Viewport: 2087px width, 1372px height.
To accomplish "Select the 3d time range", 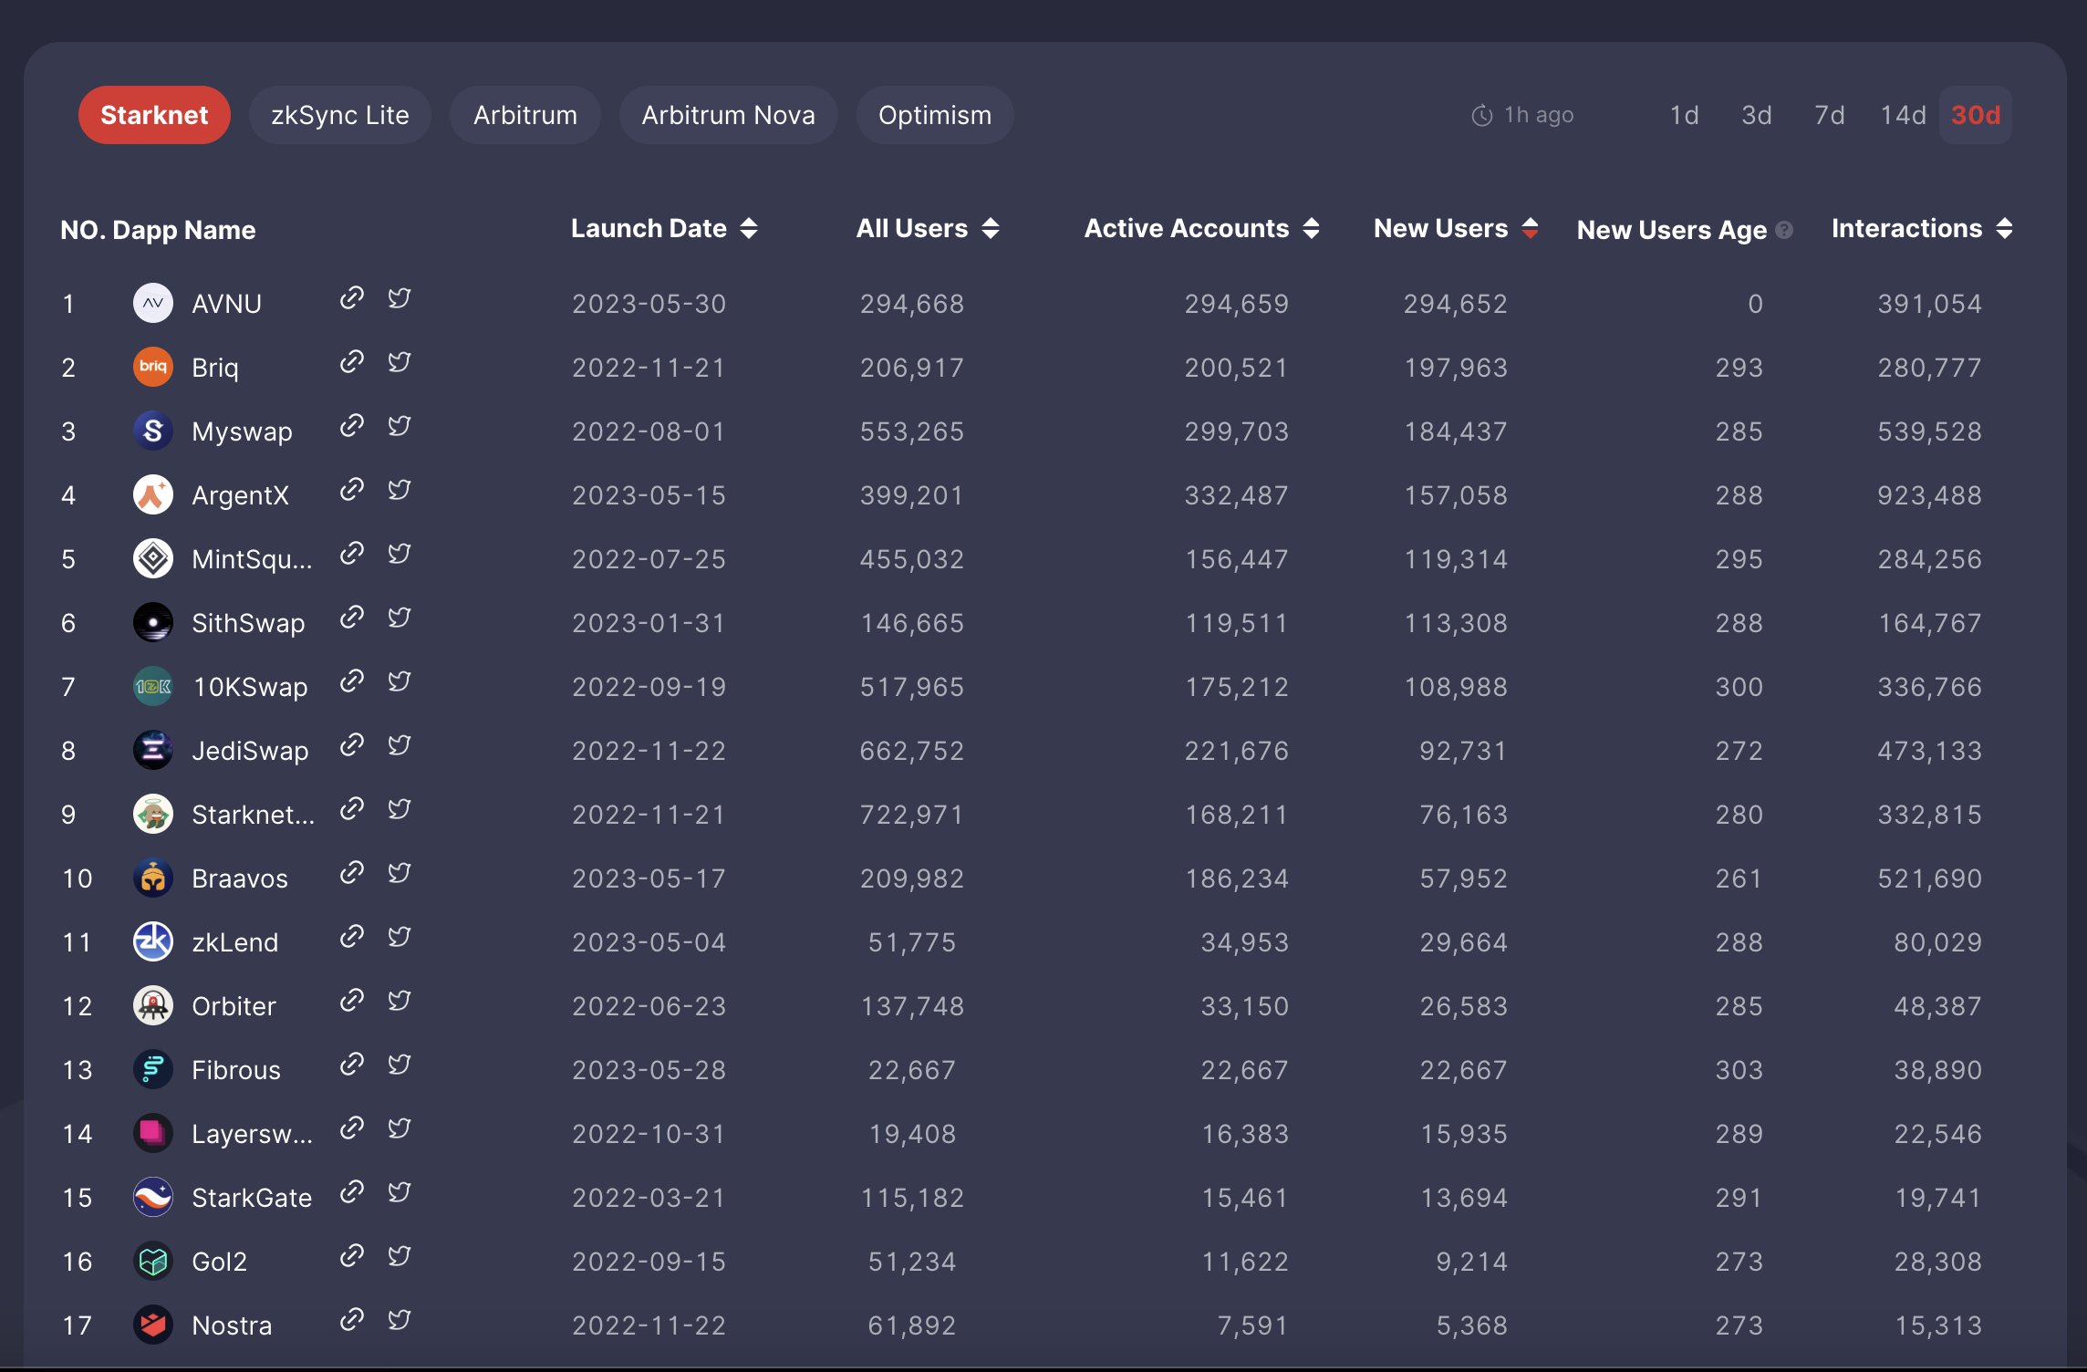I will click(1757, 115).
